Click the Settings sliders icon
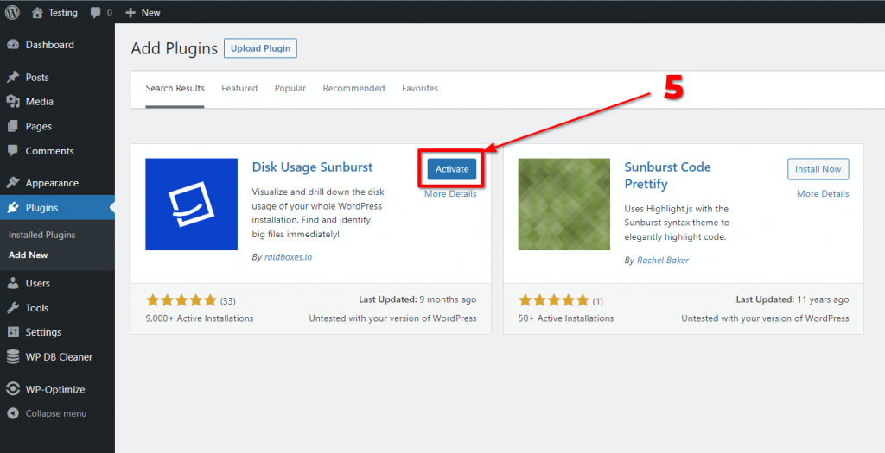This screenshot has width=885, height=453. click(13, 332)
